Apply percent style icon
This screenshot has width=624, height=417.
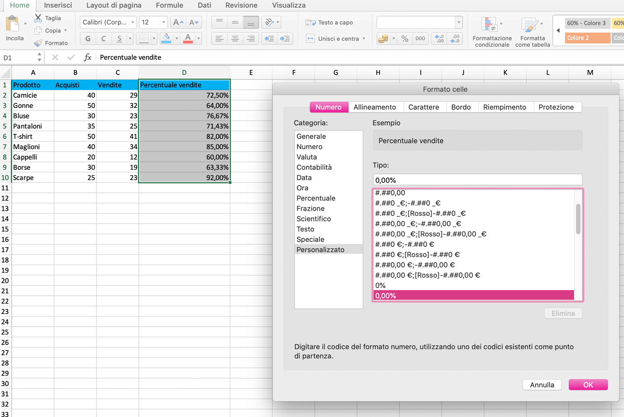tap(405, 38)
